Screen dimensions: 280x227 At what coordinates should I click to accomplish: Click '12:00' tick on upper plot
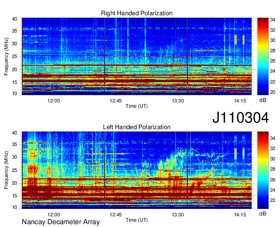pos(54,101)
